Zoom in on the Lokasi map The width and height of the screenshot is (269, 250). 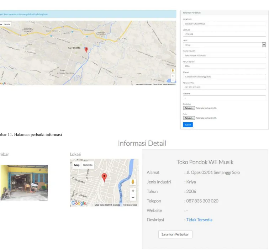(x=133, y=191)
